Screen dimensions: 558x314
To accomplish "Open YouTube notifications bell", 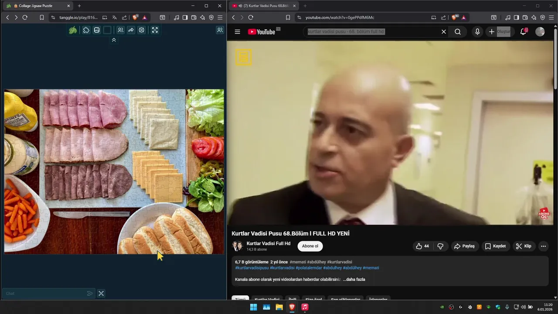I will tap(524, 31).
